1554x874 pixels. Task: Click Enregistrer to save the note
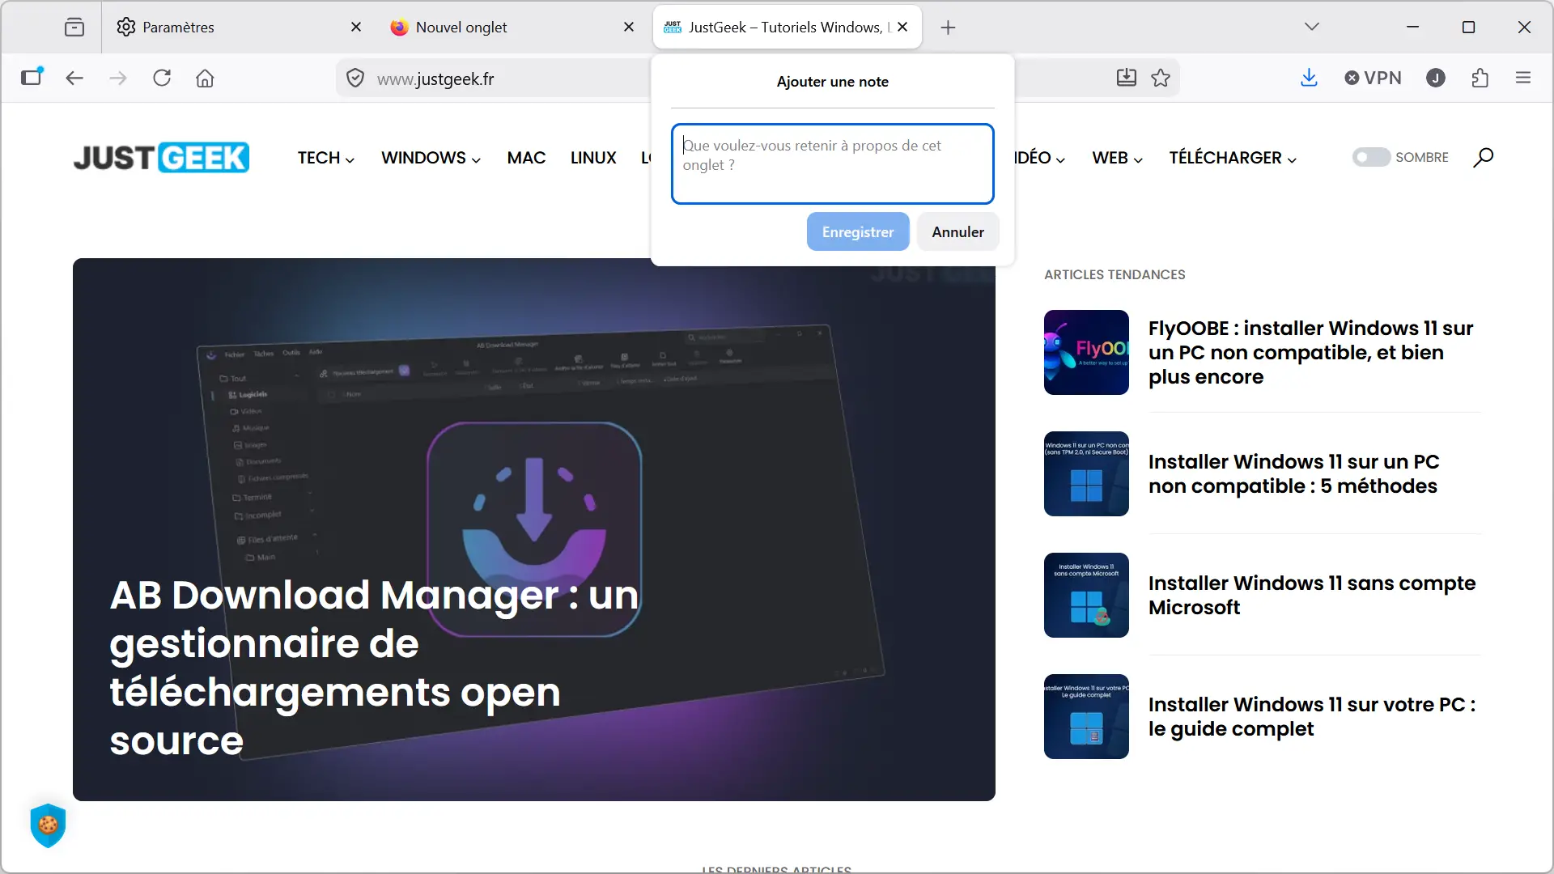[x=858, y=232]
